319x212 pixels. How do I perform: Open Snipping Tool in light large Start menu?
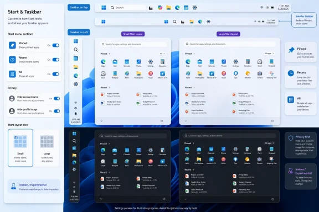click(x=271, y=75)
